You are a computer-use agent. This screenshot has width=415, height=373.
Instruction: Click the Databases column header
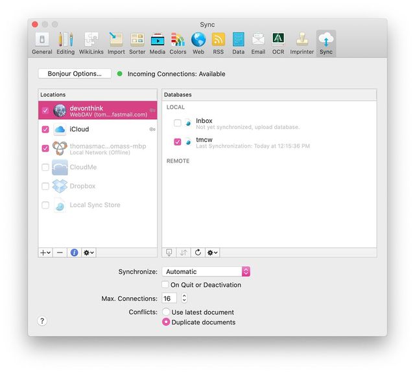(269, 95)
